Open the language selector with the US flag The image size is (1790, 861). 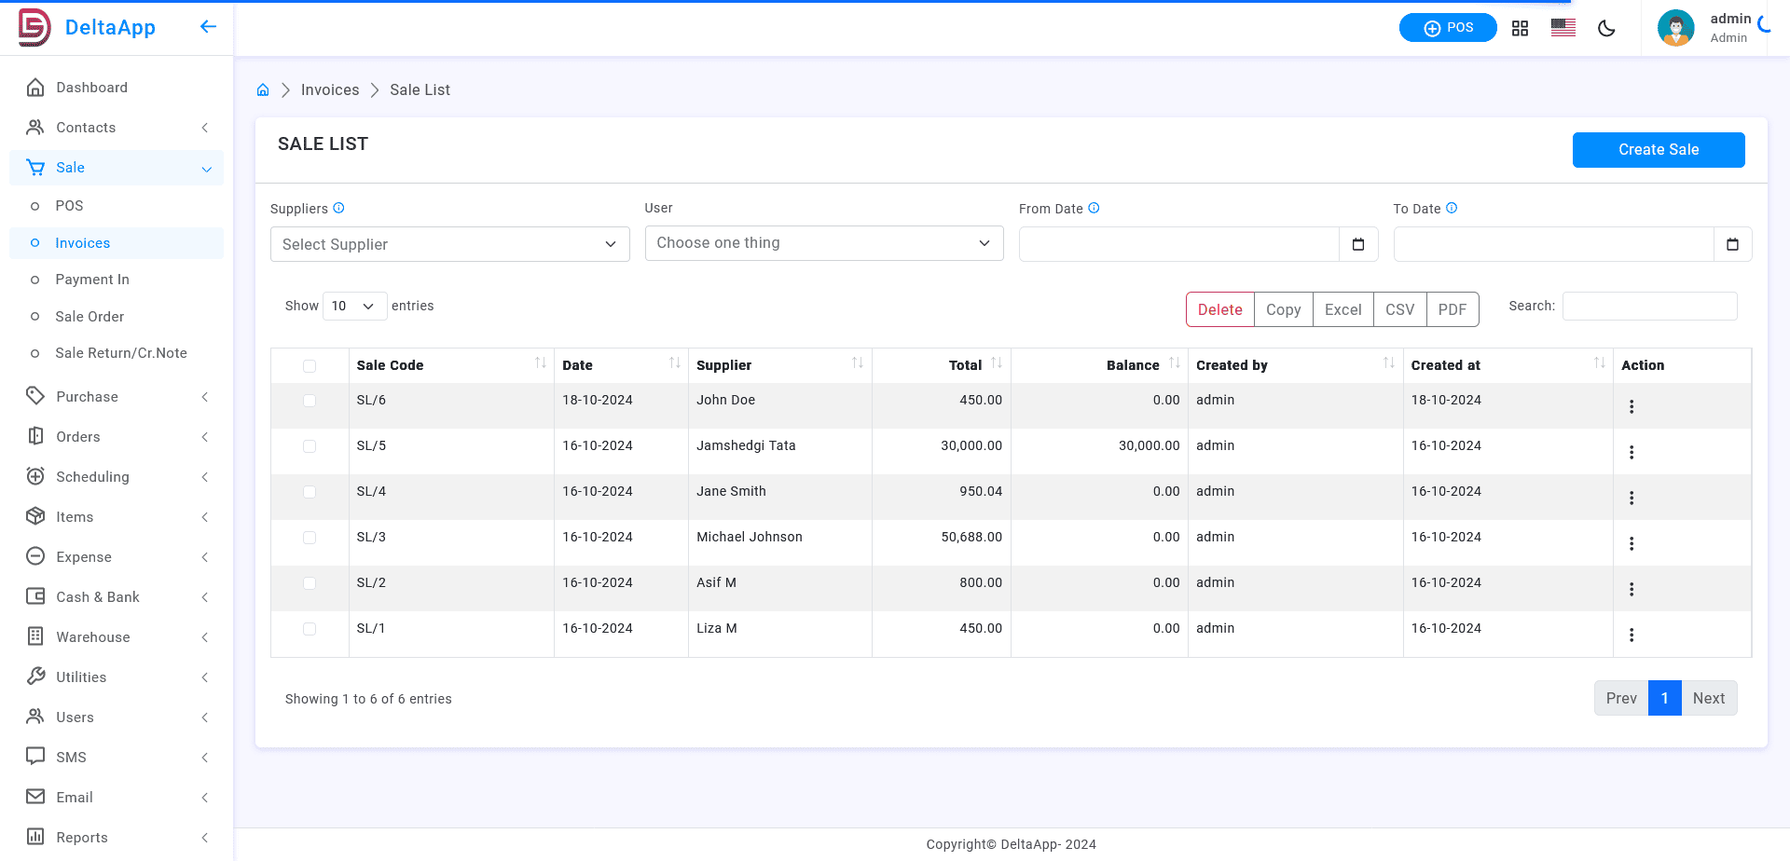(1563, 28)
